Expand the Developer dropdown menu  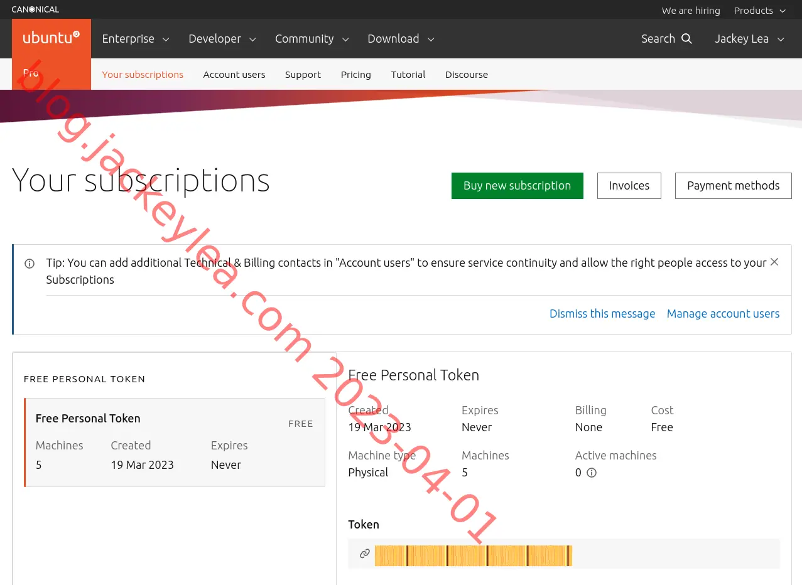pyautogui.click(x=222, y=39)
